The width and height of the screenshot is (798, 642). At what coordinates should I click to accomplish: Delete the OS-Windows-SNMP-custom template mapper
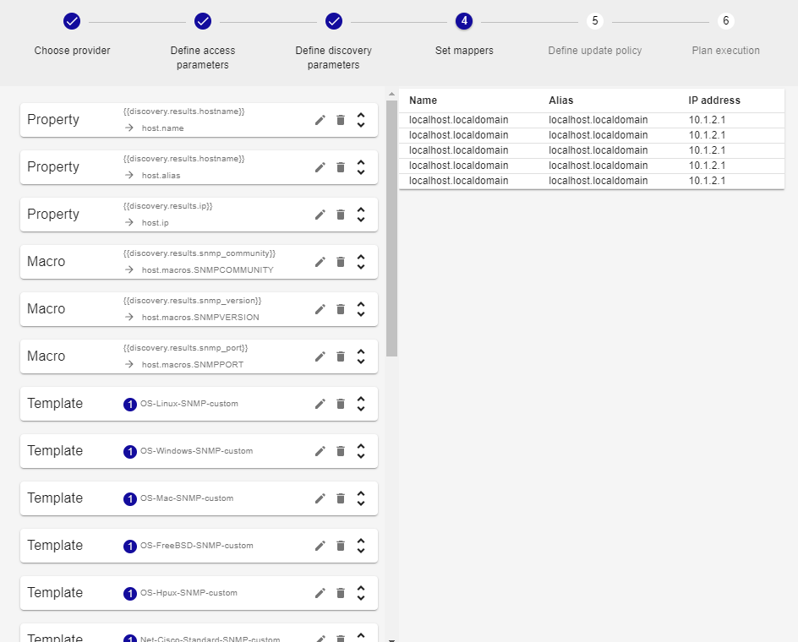click(x=341, y=451)
